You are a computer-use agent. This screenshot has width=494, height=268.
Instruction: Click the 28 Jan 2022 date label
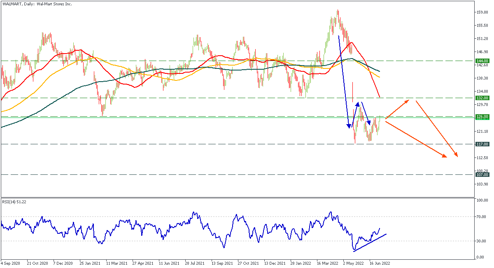click(300, 262)
